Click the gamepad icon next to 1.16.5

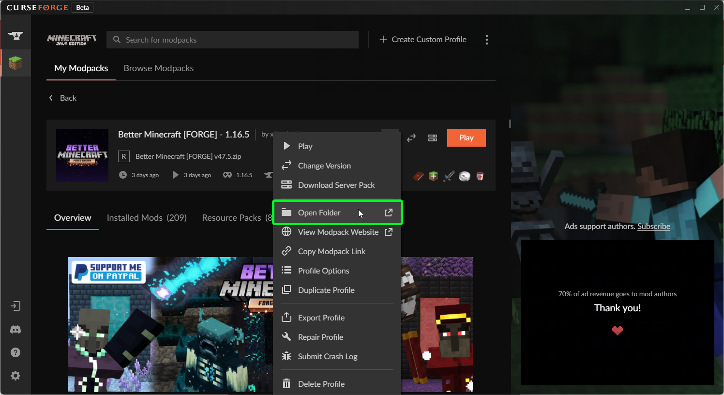227,175
